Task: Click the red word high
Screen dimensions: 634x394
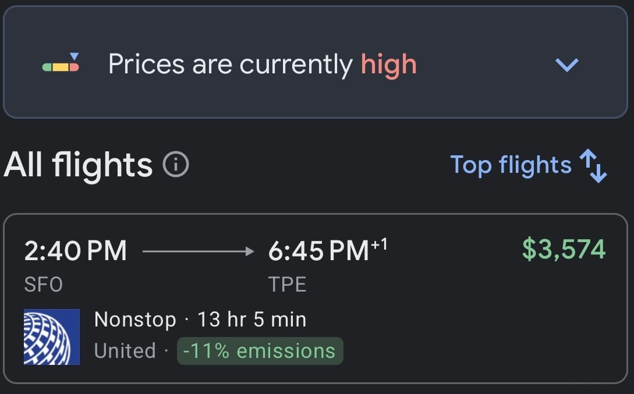Action: point(388,65)
